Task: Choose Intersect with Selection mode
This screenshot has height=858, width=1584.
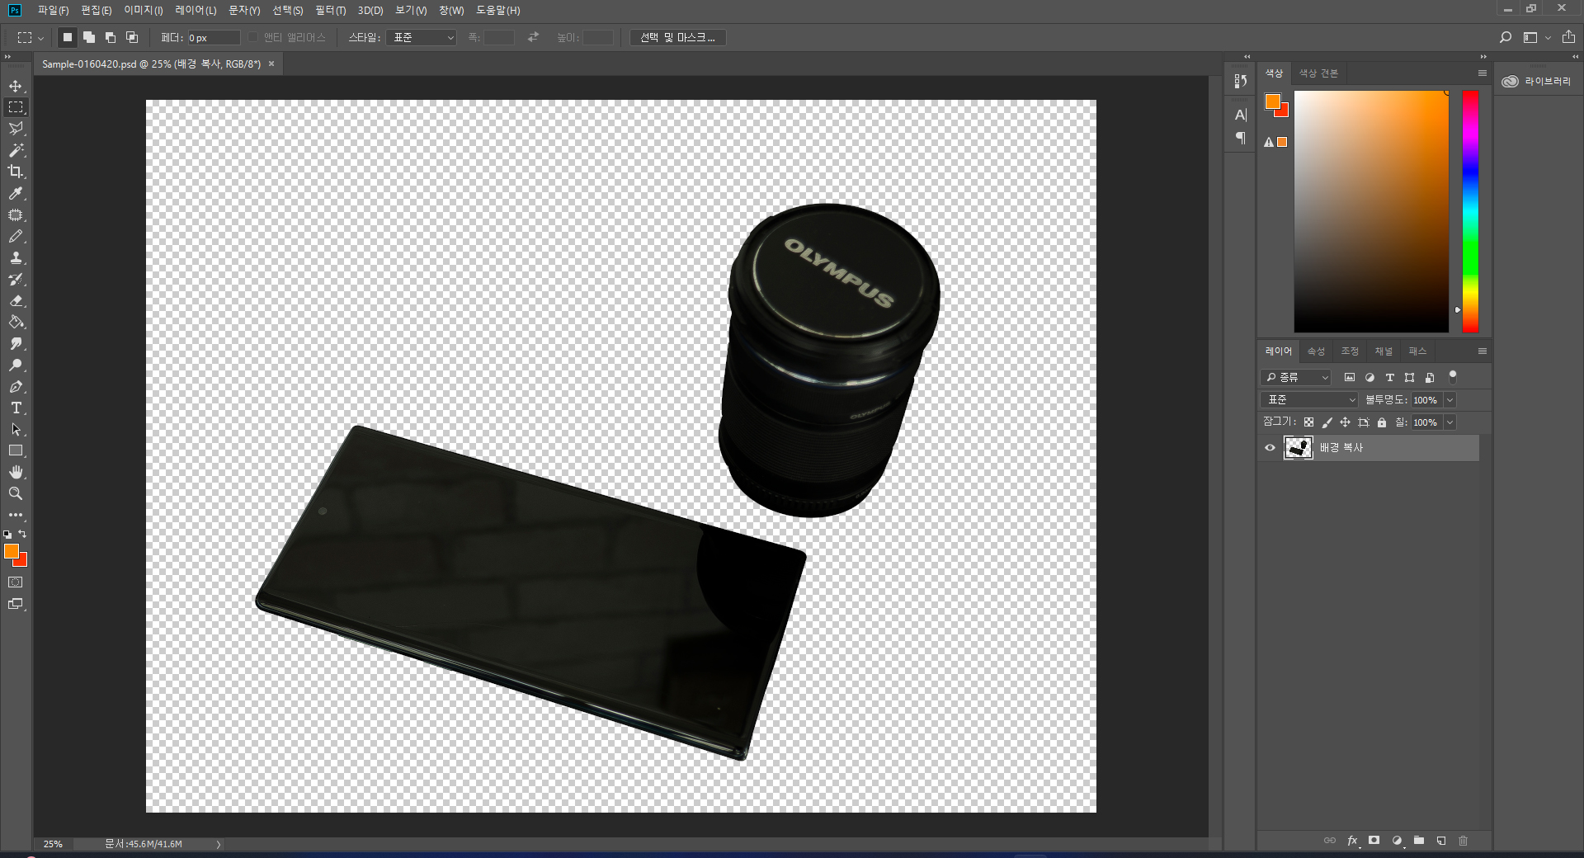Action: tap(132, 37)
